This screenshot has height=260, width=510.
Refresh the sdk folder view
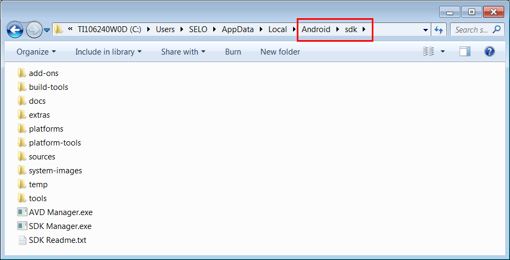pos(439,30)
